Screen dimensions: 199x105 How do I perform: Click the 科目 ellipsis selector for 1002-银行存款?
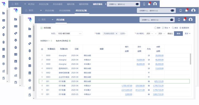coord(80,34)
